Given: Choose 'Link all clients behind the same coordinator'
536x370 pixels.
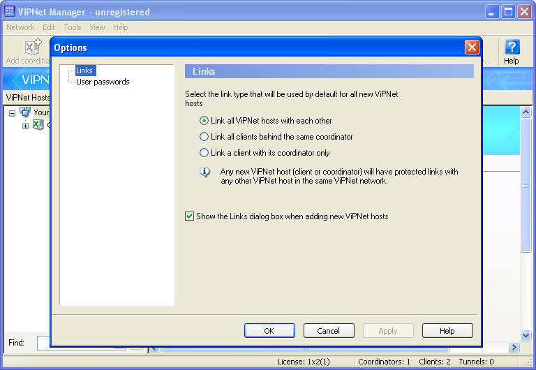Looking at the screenshot, I should pos(204,137).
